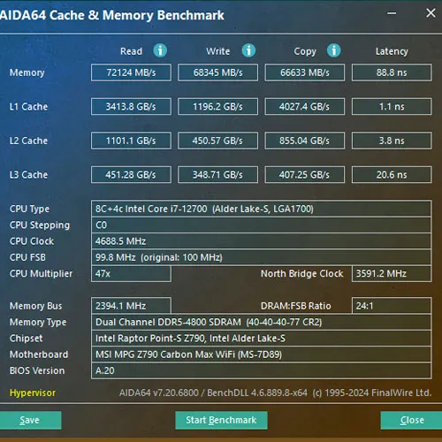The width and height of the screenshot is (442, 442).
Task: Close the window with the X icon
Action: [431, 13]
